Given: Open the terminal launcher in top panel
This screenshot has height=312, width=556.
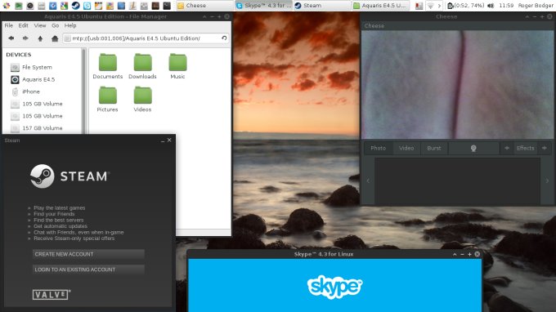Looking at the screenshot, I should (x=167, y=6).
